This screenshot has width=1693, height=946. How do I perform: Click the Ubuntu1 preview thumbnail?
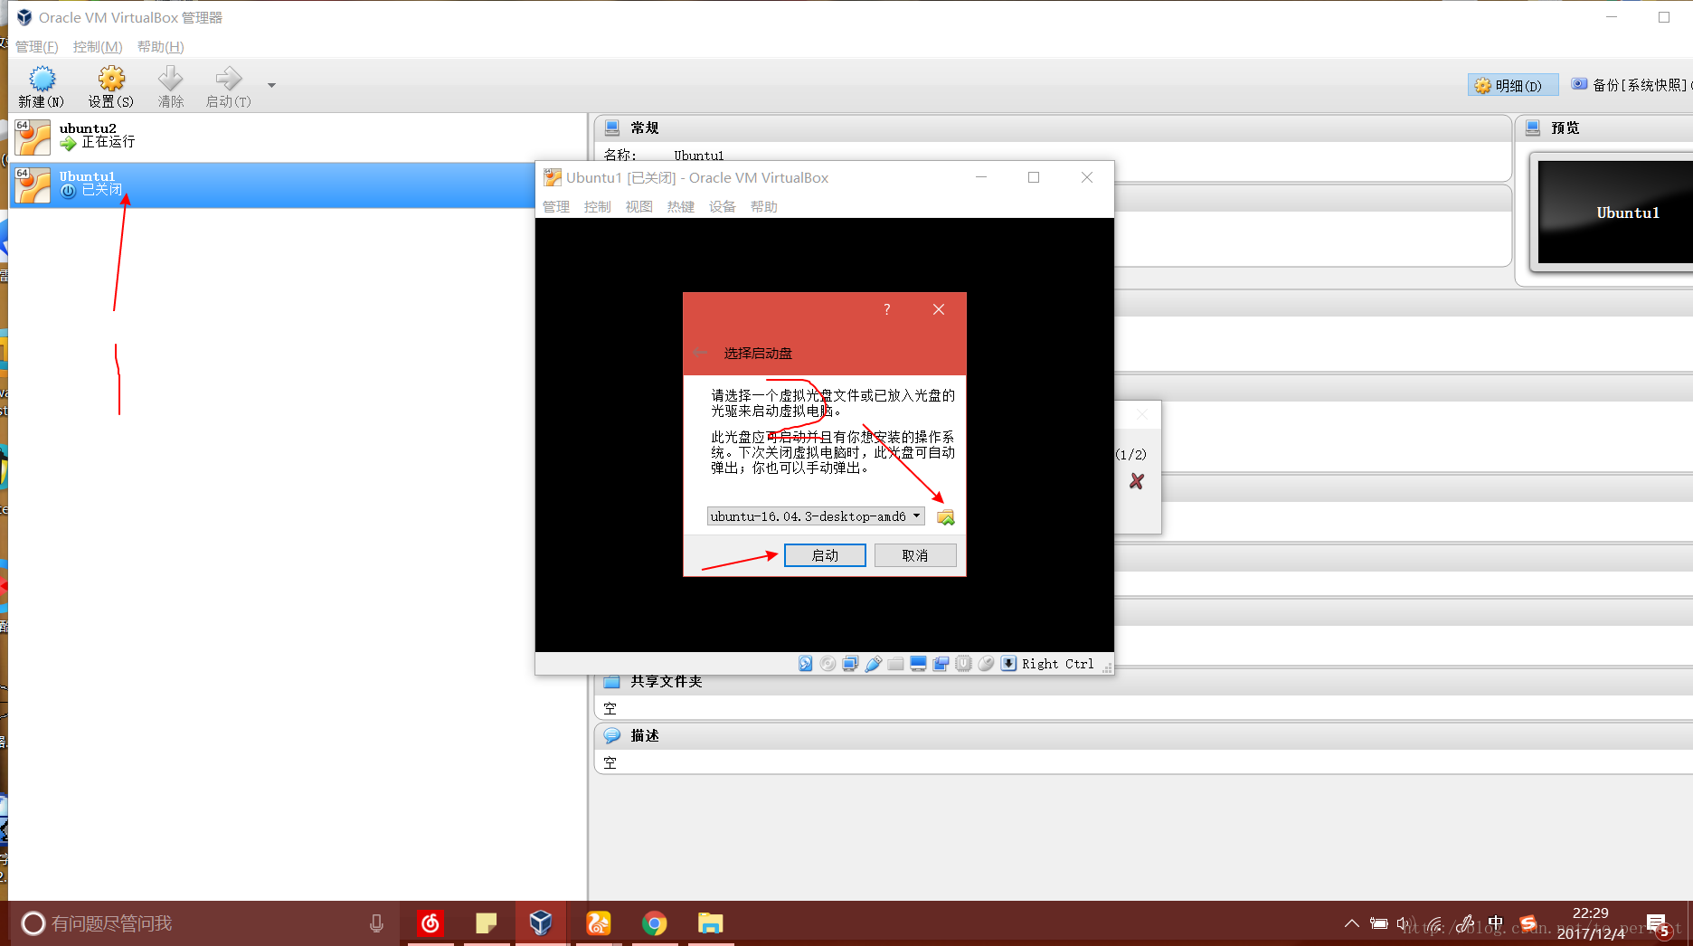pyautogui.click(x=1615, y=213)
